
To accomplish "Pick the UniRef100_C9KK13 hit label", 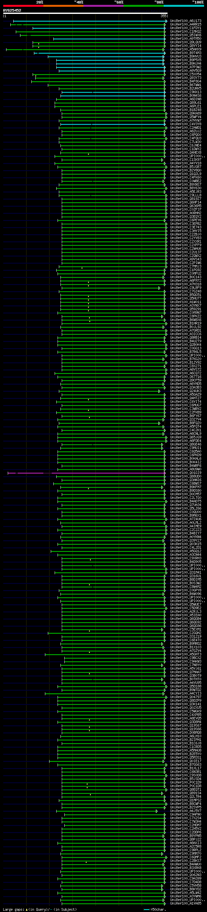I will (185, 92).
